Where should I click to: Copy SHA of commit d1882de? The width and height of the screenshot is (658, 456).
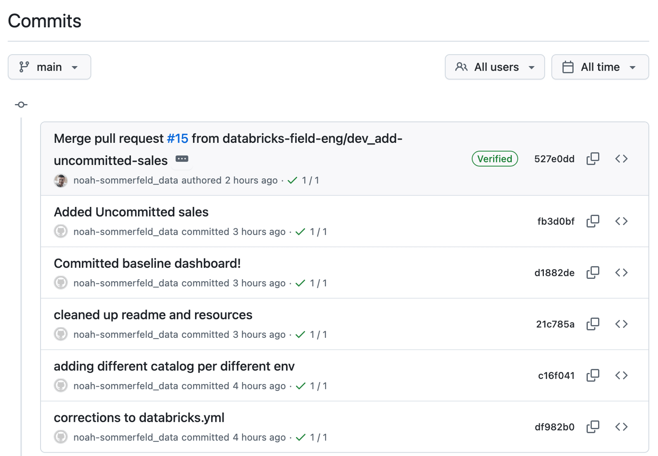pos(593,273)
